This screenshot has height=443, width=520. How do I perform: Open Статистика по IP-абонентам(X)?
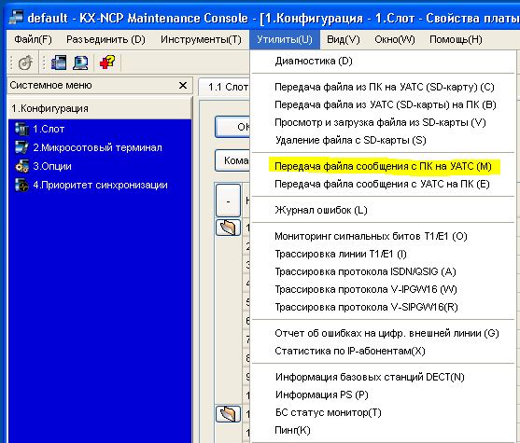[383, 351]
